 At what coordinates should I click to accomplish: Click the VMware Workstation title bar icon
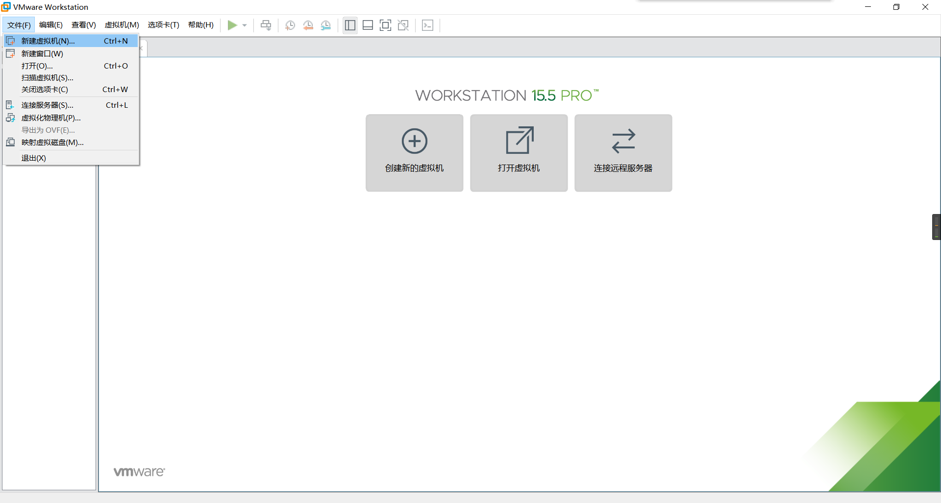click(x=6, y=7)
